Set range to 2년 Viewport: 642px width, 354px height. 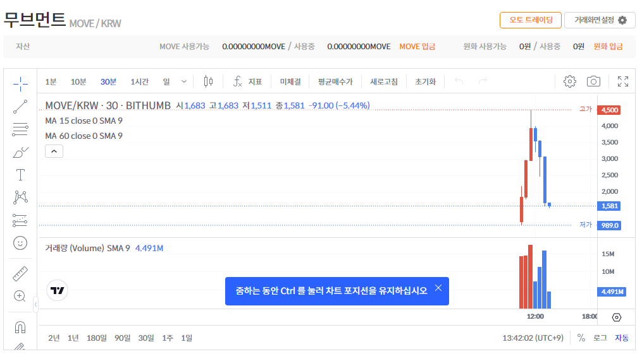click(54, 338)
